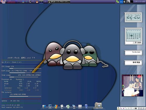Click the Linux kernel version line
This screenshot has width=146, height=110.
[11, 105]
